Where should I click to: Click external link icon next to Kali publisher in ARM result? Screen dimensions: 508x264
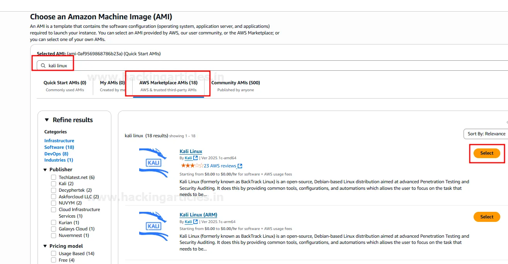[196, 222]
